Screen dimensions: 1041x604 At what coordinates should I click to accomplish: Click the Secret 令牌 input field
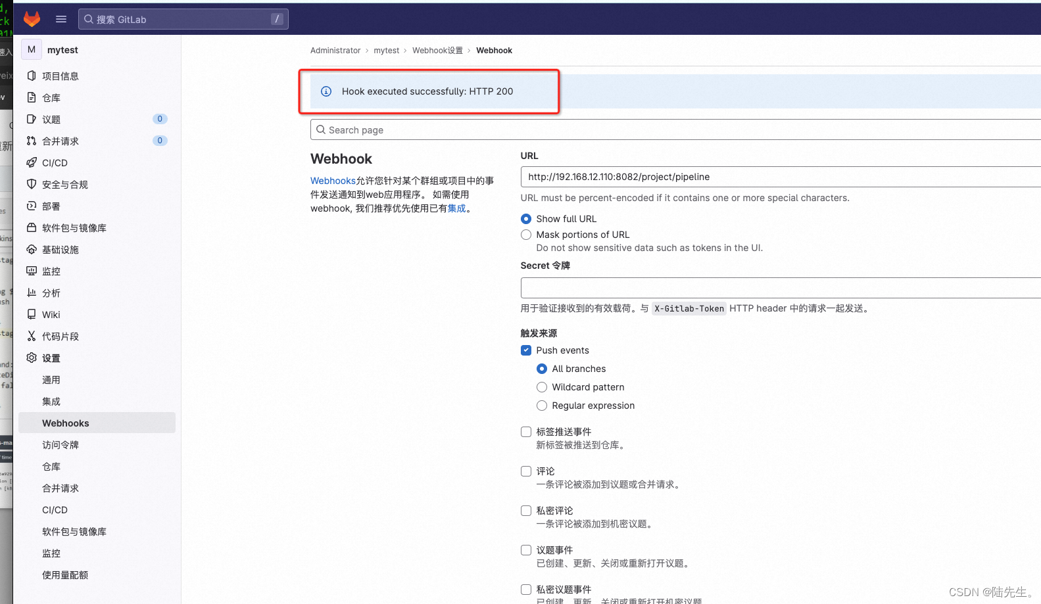click(781, 288)
